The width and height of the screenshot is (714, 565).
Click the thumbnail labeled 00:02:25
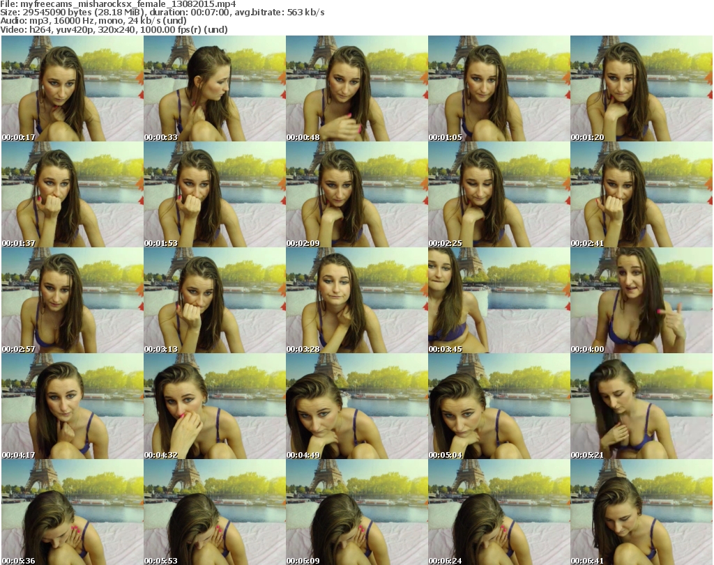coord(499,194)
